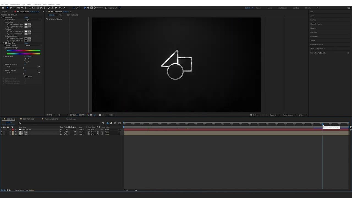This screenshot has width=352, height=198.
Task: Select the Eraser tool
Action: click(x=56, y=8)
